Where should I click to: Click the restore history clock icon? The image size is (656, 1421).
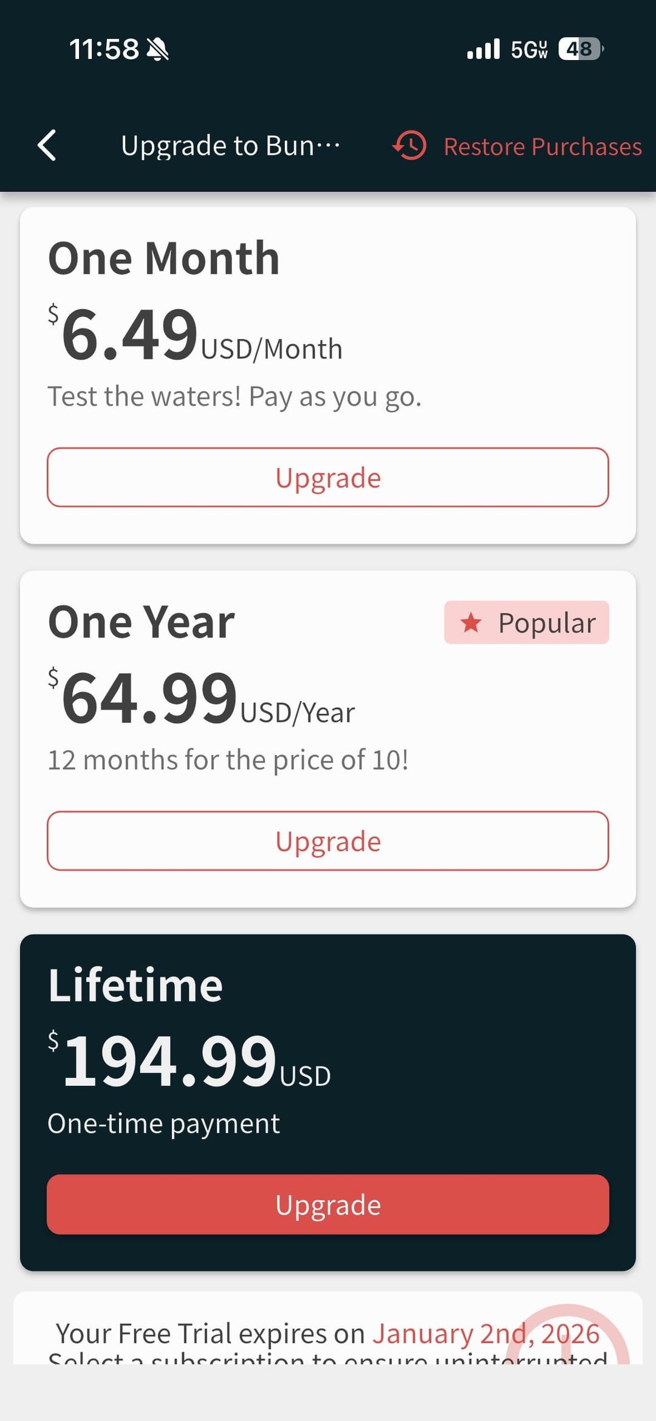pyautogui.click(x=410, y=146)
